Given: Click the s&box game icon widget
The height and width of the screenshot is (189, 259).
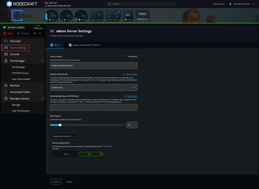Looking at the screenshot, I should point(128,16).
